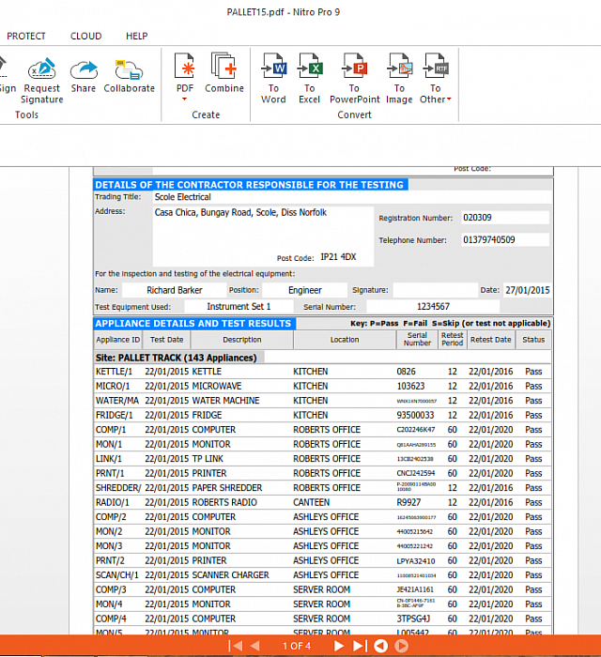
Task: Switch to the CLOUD ribbon tab
Action: pyautogui.click(x=85, y=36)
